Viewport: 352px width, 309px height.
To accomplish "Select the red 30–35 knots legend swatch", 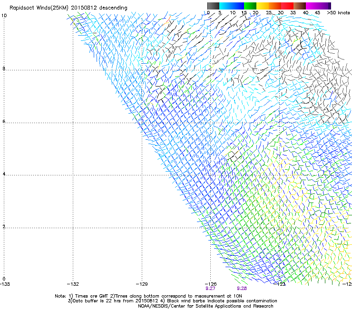I will tap(287, 6).
